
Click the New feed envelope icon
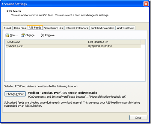pyautogui.click(x=7, y=35)
